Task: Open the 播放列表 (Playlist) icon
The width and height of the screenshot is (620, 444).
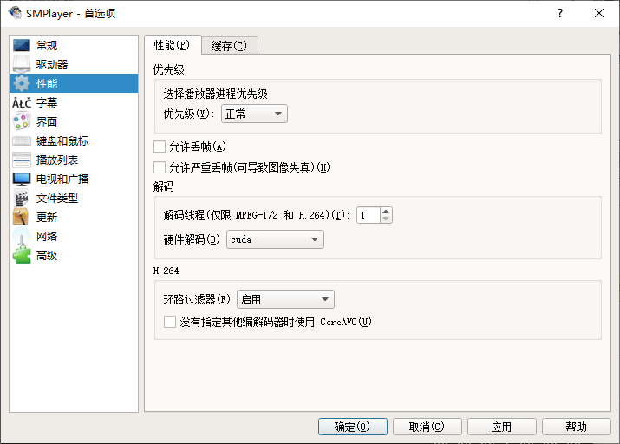Action: coord(22,160)
